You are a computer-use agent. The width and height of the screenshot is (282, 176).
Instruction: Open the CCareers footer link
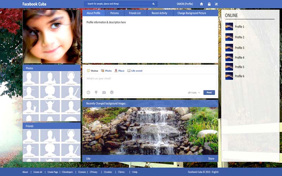[82, 172]
